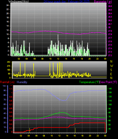The height and width of the screenshot is (139, 118).
Task: Click '0.5' on the red rainfall axis
Action: [11, 112]
